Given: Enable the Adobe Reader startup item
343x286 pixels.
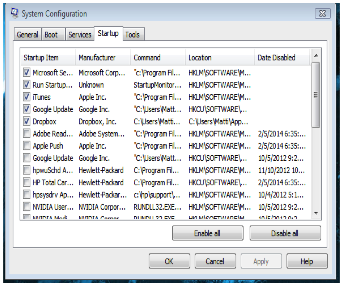Looking at the screenshot, I should point(26,134).
